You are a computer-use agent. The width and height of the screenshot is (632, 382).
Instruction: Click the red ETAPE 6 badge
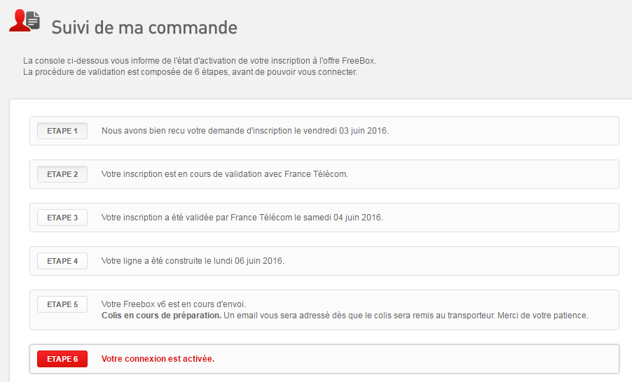[62, 359]
